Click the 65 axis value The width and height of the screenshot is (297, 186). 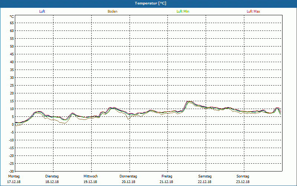12,23
